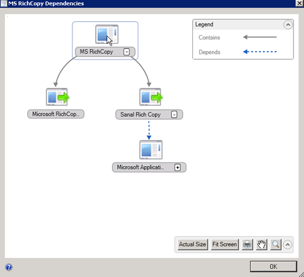
Task: Click the window icon in the title bar
Action: point(4,3)
